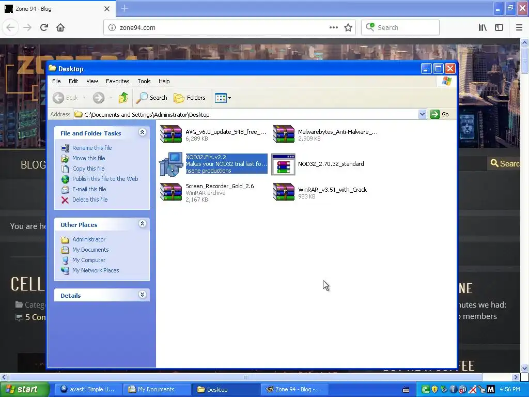The image size is (529, 397).
Task: Switch to My Documents taskbar item
Action: pyautogui.click(x=157, y=390)
